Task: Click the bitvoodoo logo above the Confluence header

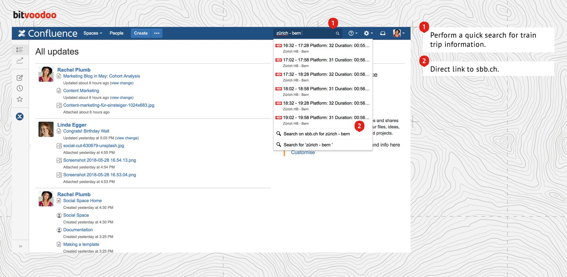Action: (35, 15)
